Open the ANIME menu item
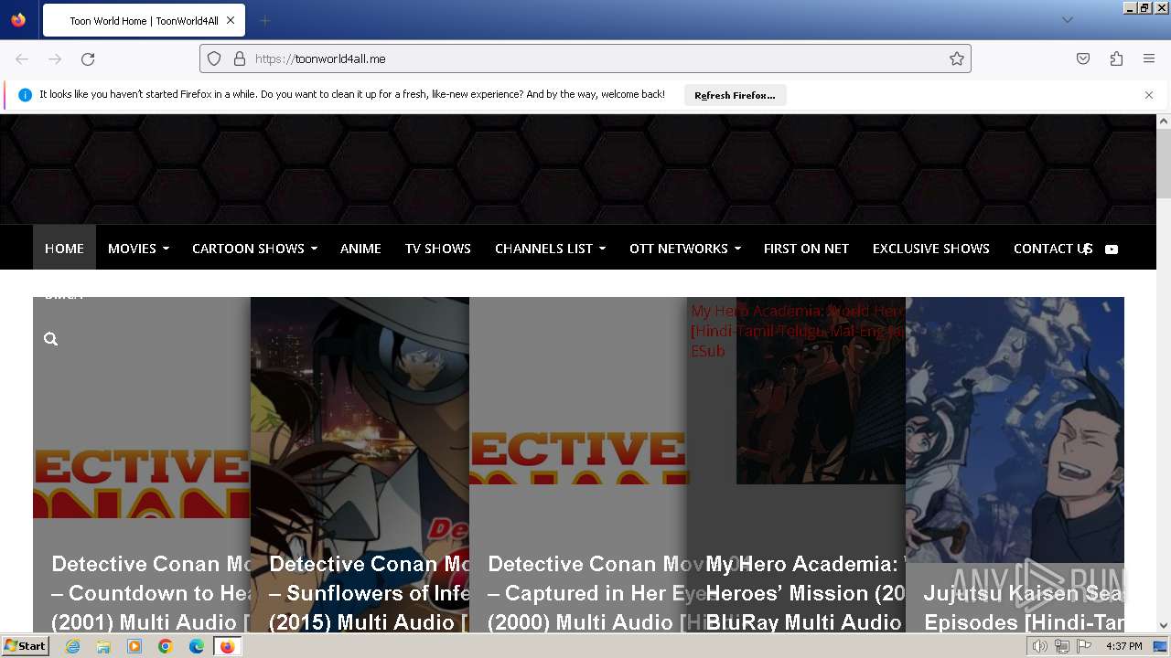 pyautogui.click(x=360, y=248)
